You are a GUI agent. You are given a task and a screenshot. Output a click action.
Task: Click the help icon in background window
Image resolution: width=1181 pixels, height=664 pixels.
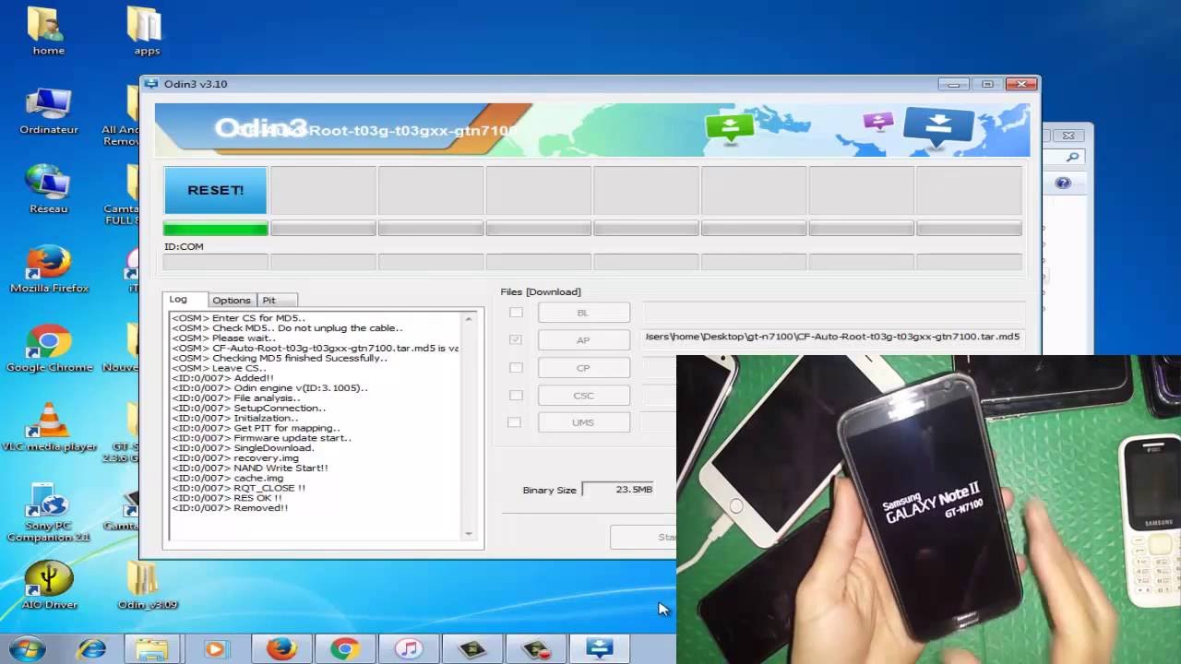(1063, 183)
